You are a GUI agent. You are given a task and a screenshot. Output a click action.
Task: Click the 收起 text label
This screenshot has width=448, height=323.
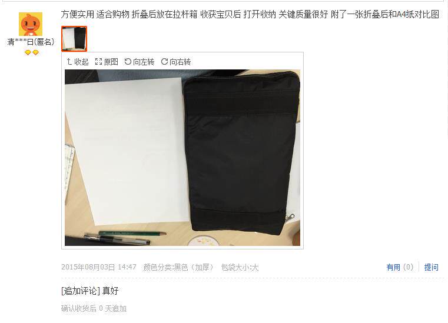coord(81,62)
